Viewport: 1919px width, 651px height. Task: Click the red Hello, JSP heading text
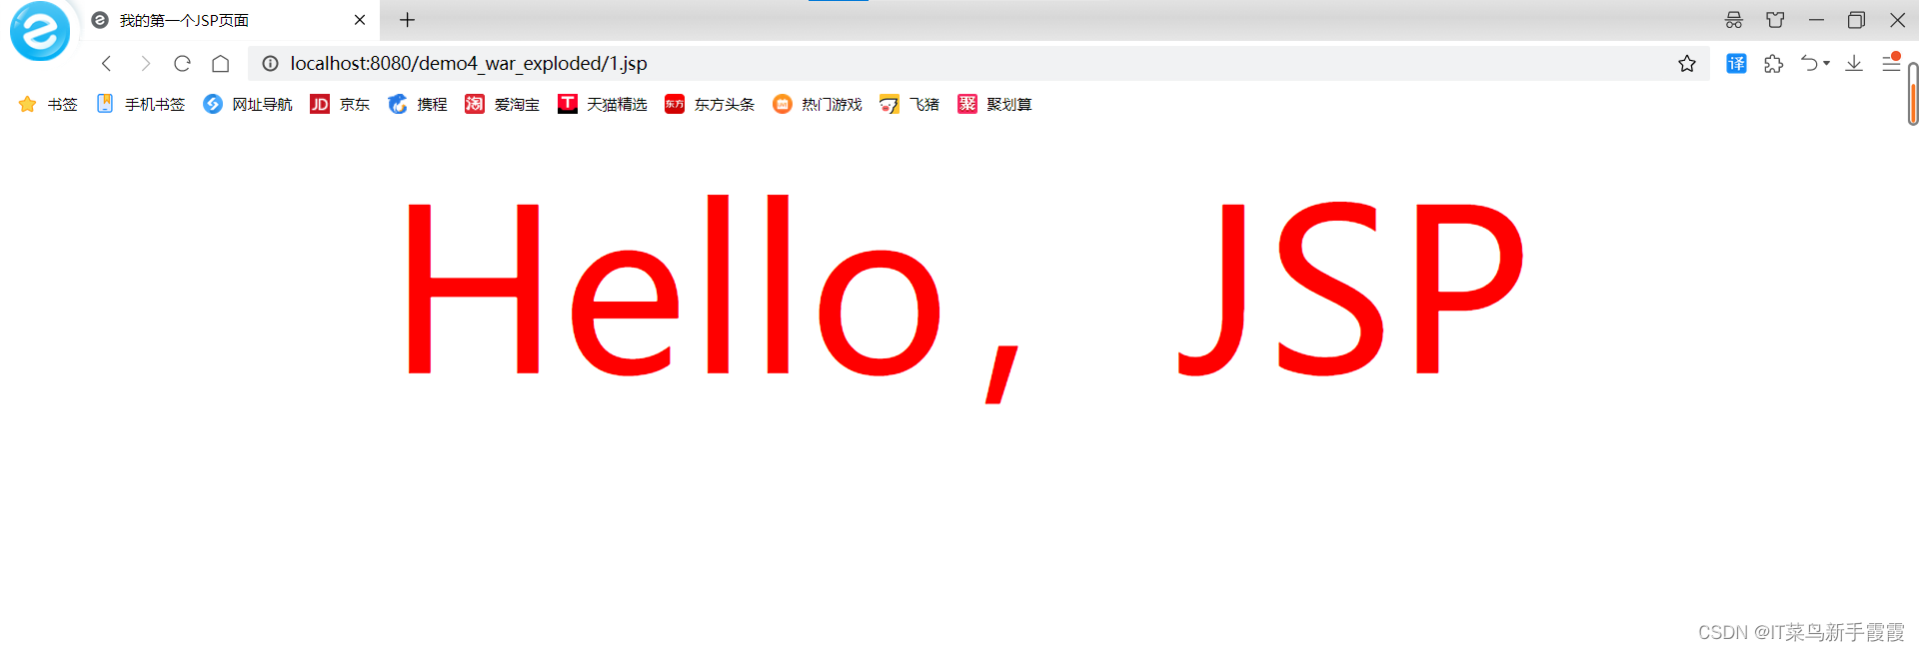tap(964, 298)
